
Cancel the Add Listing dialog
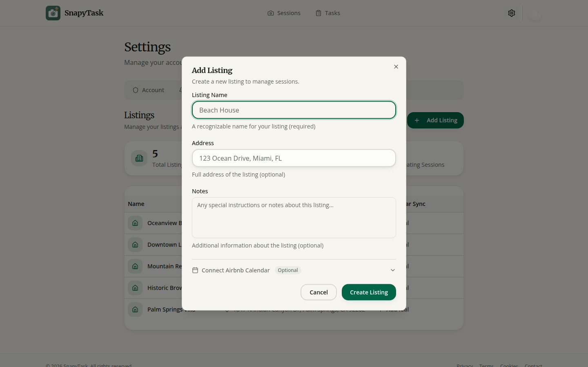click(x=318, y=292)
